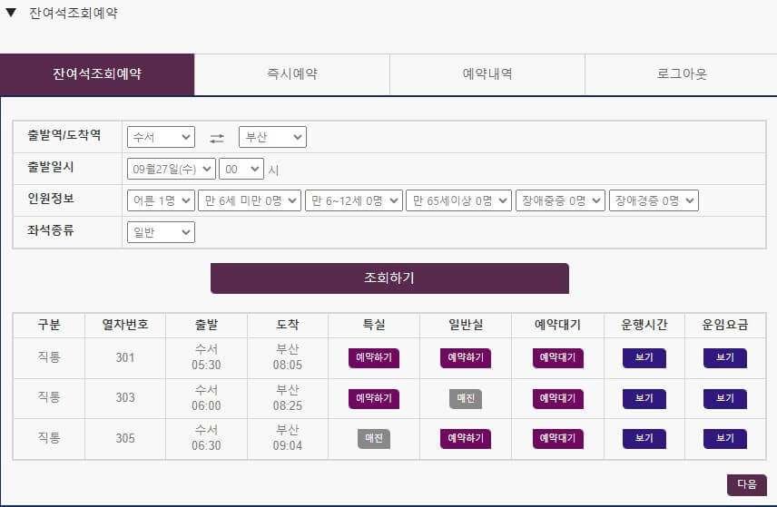Click the 조회하기 search button
This screenshot has width=777, height=507.
click(x=389, y=278)
